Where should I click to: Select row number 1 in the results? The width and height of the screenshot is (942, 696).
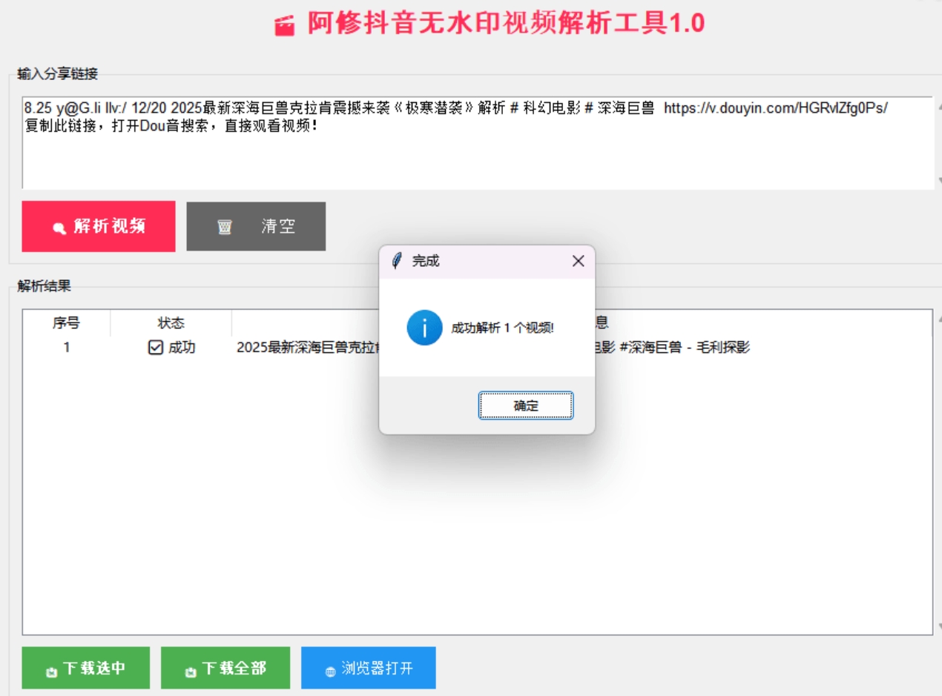tap(66, 348)
